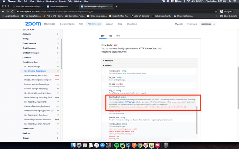The image size is (239, 149).
Task: Open the Bookmarks menu in the menu bar
Action: click(52, 1)
